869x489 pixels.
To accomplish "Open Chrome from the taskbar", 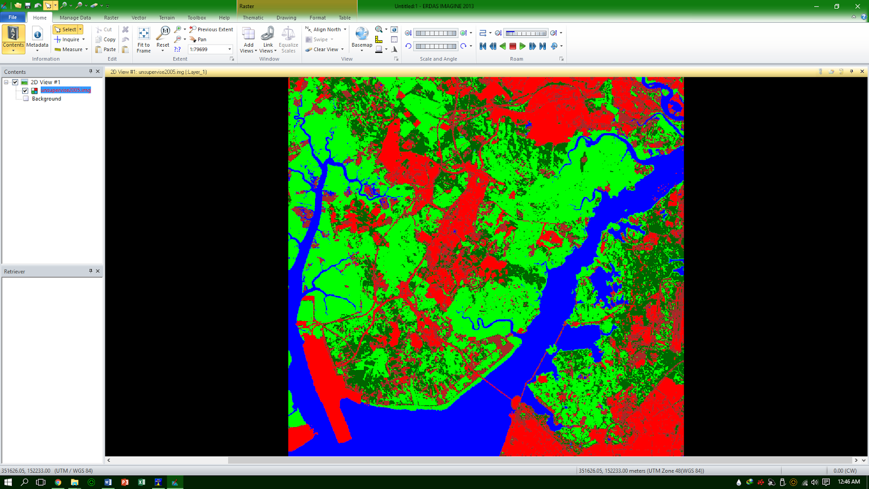I will point(58,482).
